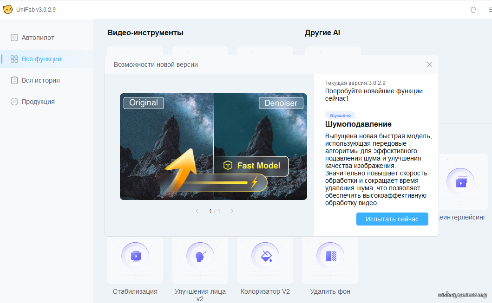Go to next slide arrow
Screen dimensions: 492x303
tap(232, 211)
